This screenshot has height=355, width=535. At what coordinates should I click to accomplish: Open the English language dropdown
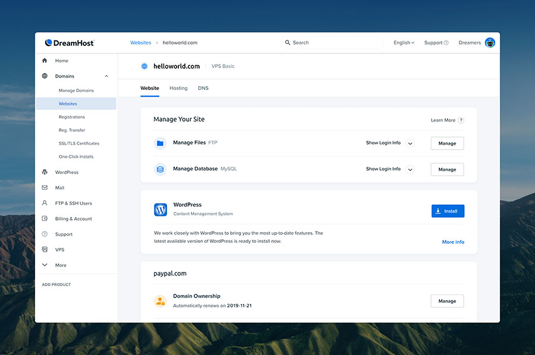click(x=403, y=42)
